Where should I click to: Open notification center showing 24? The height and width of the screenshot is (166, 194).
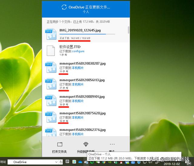coord(189,163)
